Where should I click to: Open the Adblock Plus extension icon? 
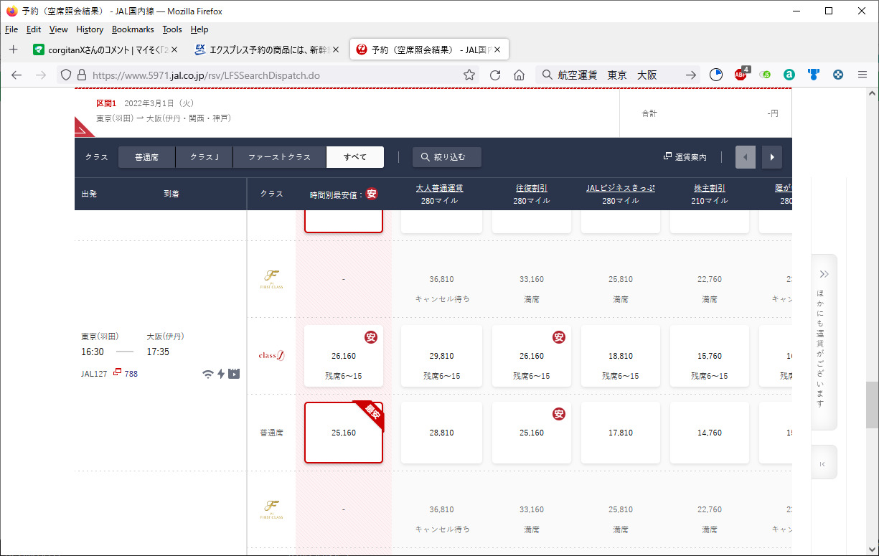click(x=741, y=75)
